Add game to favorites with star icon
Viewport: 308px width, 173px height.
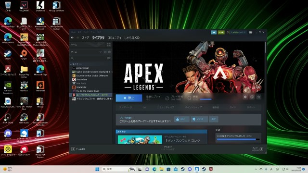pos(259,97)
